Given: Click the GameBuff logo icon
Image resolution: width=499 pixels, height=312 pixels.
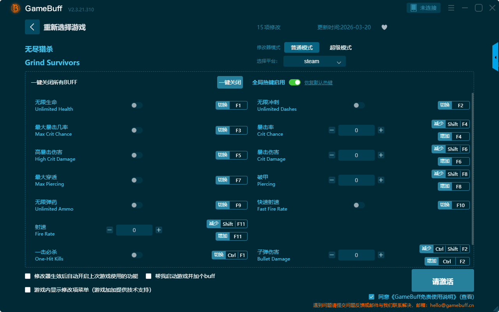Looking at the screenshot, I should (15, 8).
